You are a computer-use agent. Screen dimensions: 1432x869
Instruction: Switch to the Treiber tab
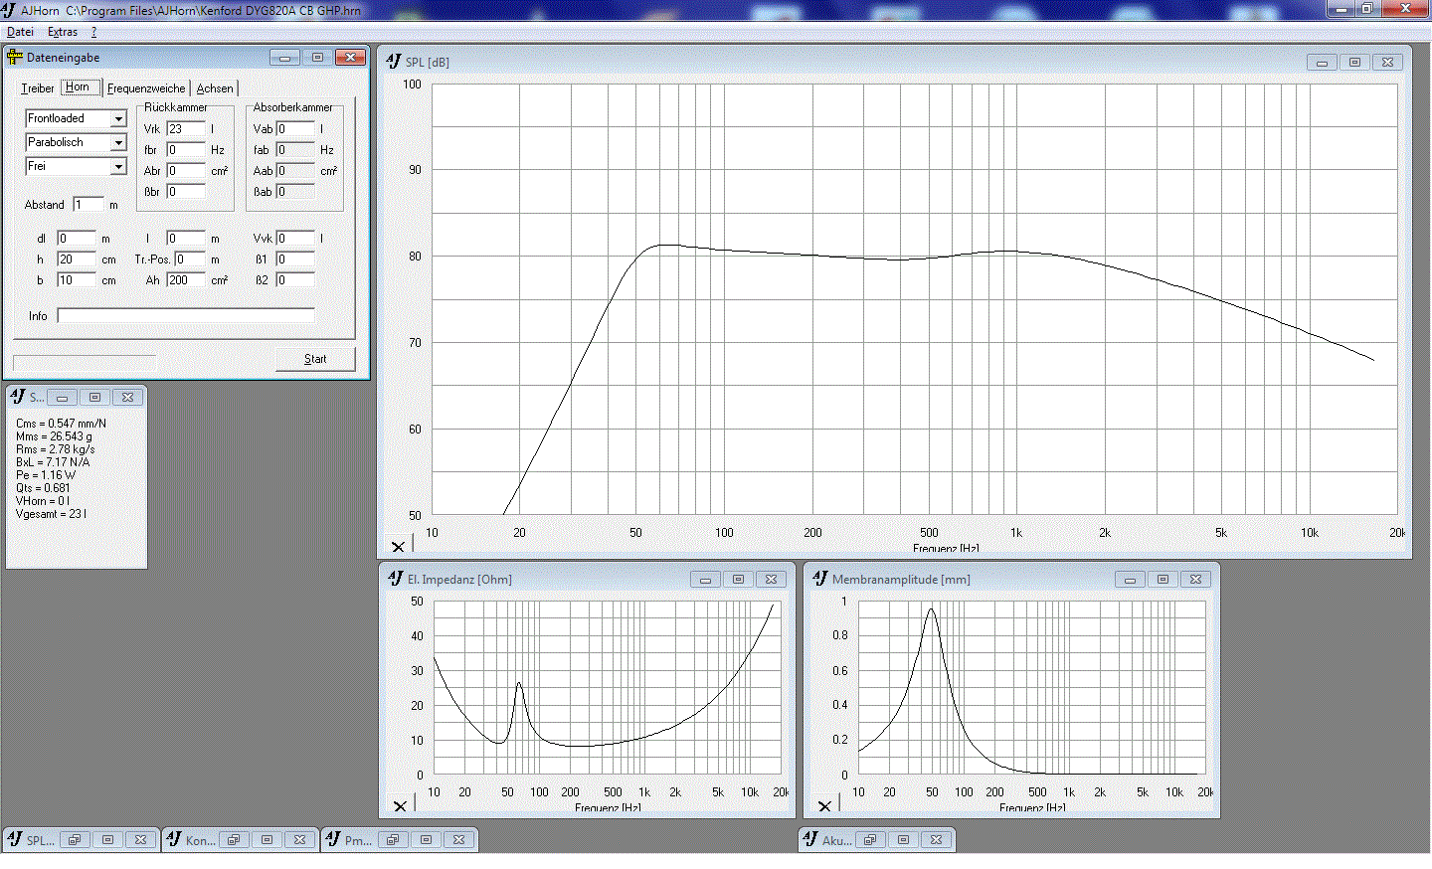click(x=38, y=88)
